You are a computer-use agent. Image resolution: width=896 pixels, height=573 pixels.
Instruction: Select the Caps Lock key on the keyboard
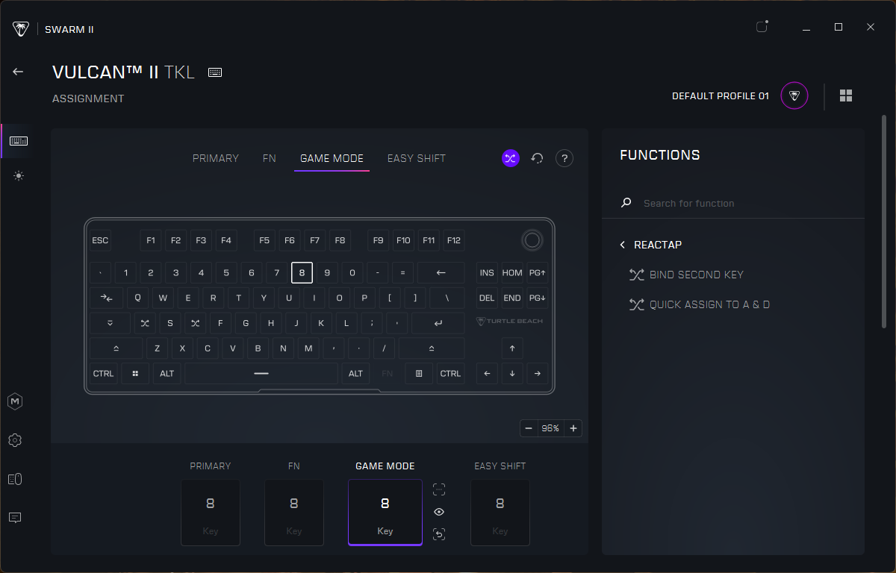(x=111, y=323)
